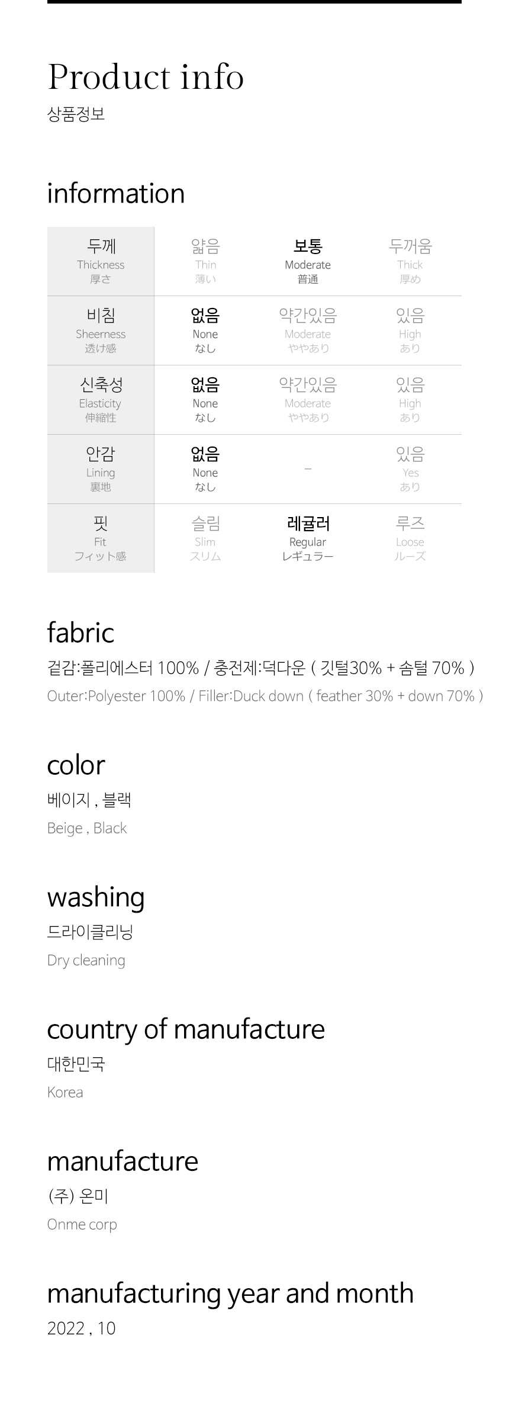This screenshot has width=509, height=1425.
Task: Click the Beige, Black color text
Action: coord(87,828)
